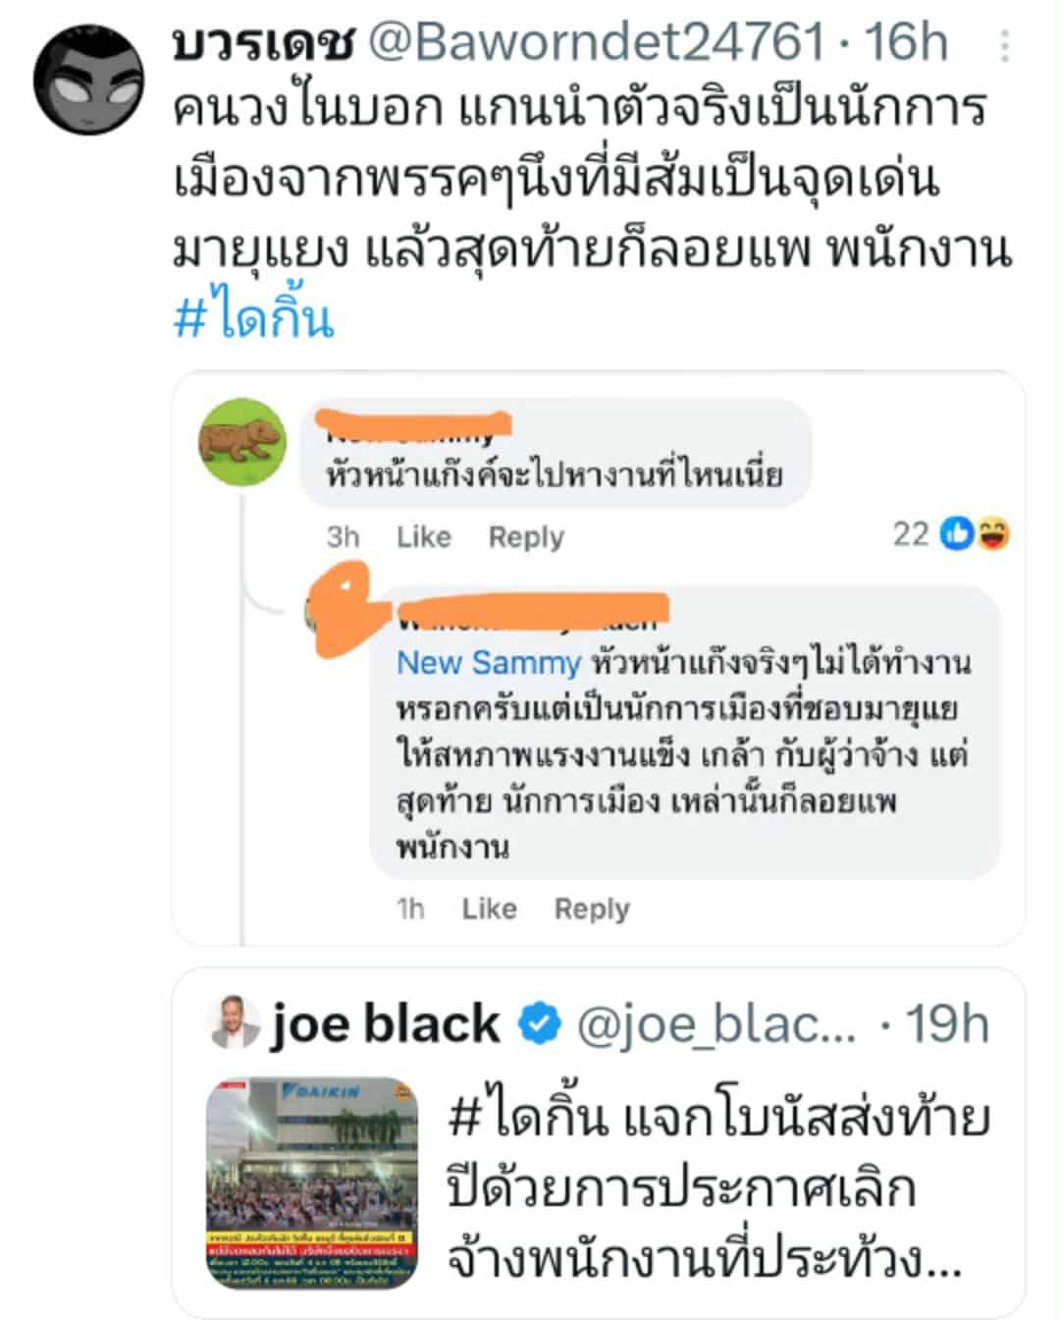This screenshot has width=1060, height=1320.
Task: Click the joe black verified badge
Action: point(538,1024)
